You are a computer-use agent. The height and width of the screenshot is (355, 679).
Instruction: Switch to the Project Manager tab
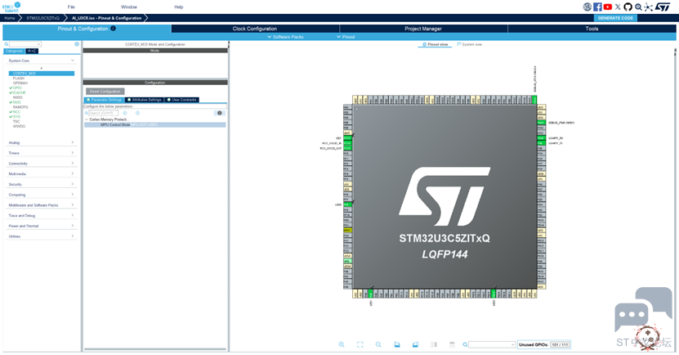(x=423, y=29)
